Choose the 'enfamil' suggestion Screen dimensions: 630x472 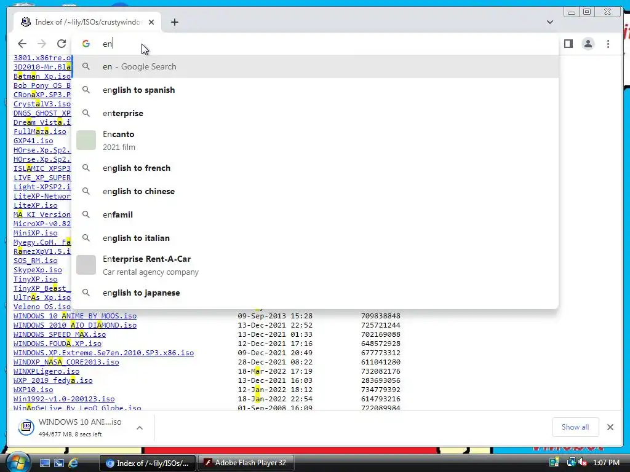point(315,214)
